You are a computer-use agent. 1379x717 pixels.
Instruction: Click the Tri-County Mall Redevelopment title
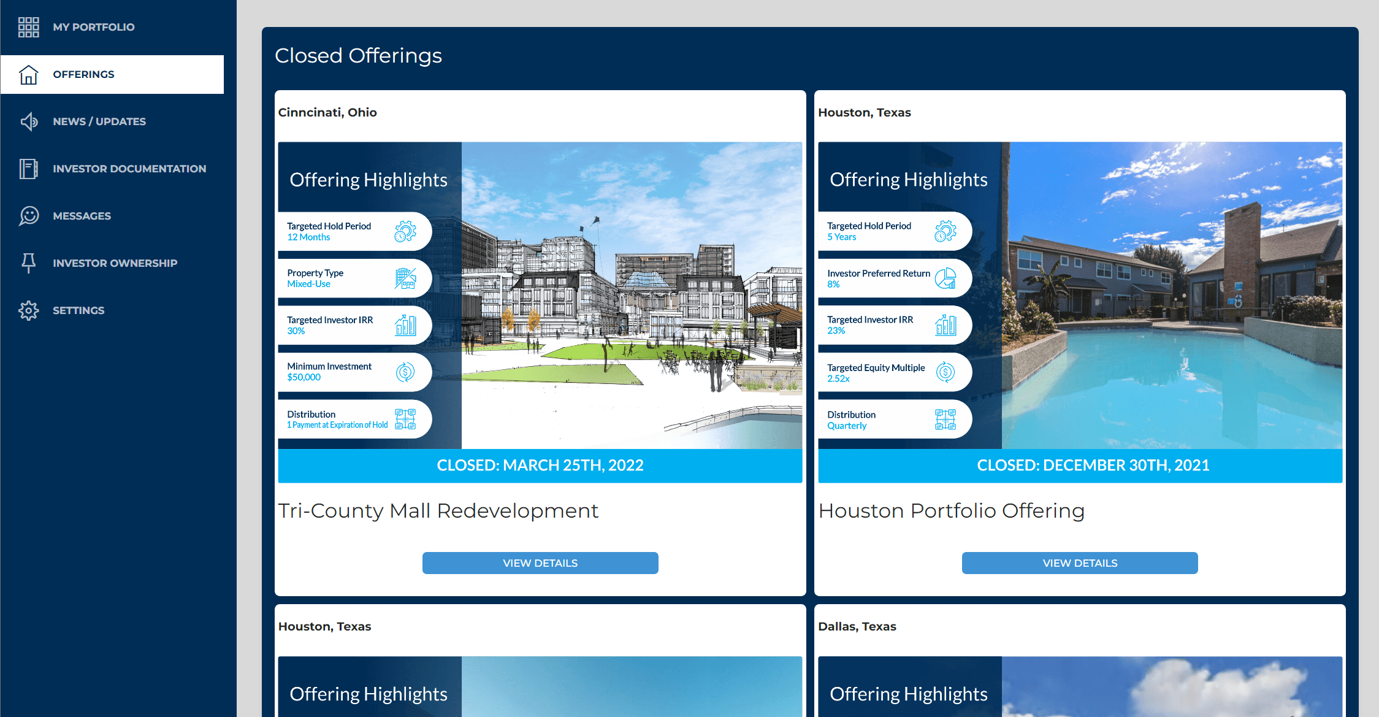438,510
